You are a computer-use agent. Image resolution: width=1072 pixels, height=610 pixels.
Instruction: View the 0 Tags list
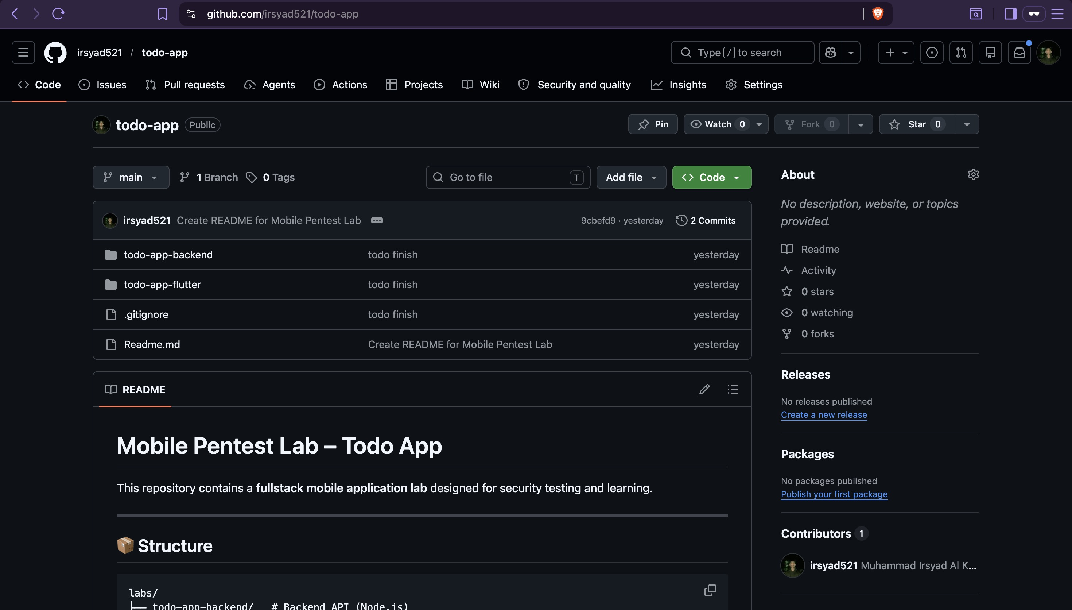point(271,177)
